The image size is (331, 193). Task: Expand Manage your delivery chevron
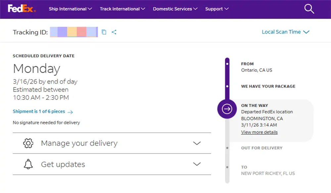197,143
